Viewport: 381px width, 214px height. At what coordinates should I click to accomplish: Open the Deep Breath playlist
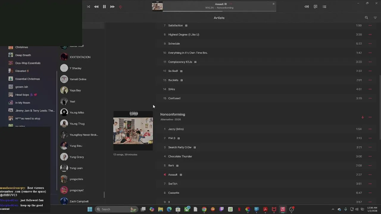[23, 55]
